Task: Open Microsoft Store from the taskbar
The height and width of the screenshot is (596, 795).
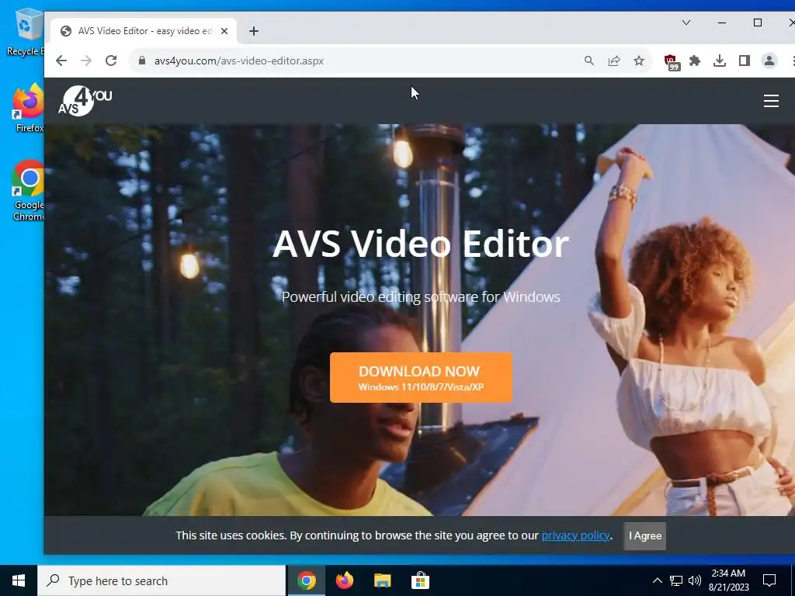Action: click(420, 580)
